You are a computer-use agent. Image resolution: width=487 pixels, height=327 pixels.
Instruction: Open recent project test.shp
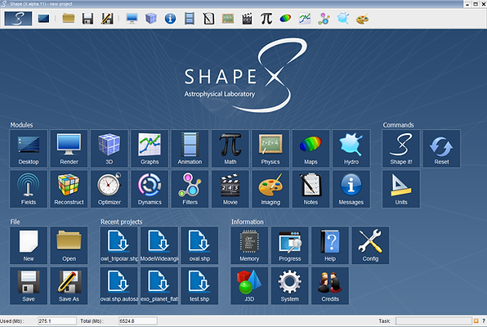coord(199,286)
